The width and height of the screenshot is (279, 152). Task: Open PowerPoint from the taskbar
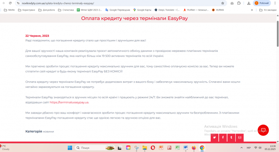pos(161,148)
